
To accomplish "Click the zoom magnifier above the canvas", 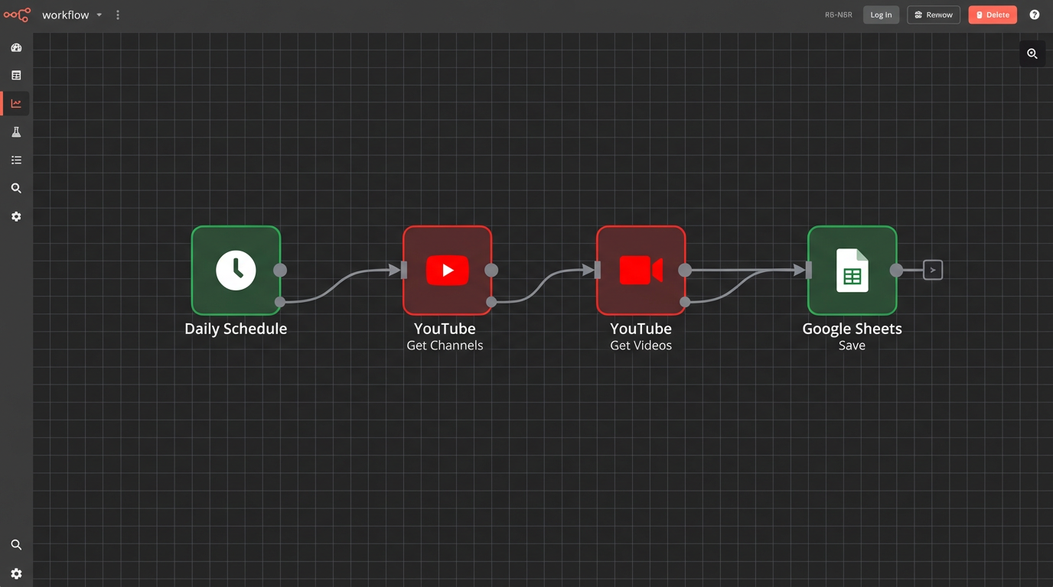I will pos(1032,54).
